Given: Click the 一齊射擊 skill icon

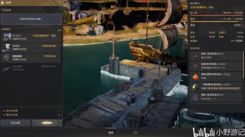Looking at the screenshot, I should click(x=195, y=87).
